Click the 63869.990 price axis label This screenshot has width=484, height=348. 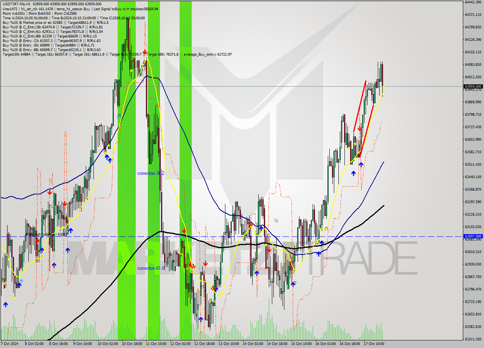click(x=473, y=102)
